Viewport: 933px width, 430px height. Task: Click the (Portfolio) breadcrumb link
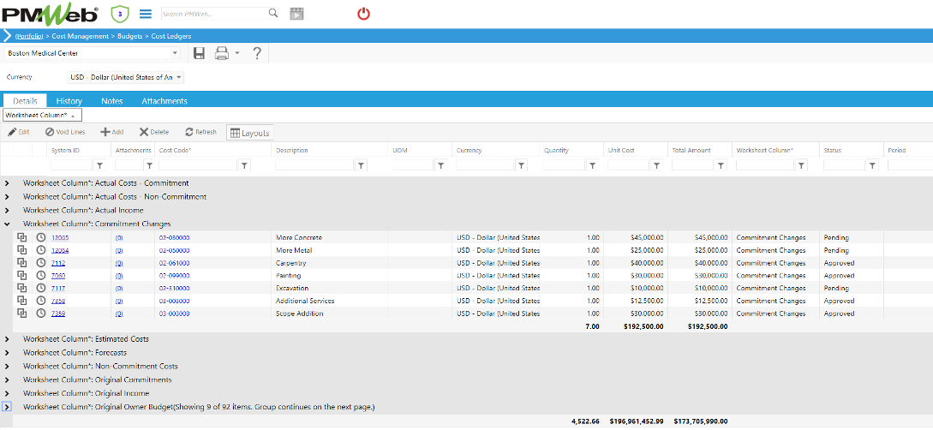tap(29, 36)
